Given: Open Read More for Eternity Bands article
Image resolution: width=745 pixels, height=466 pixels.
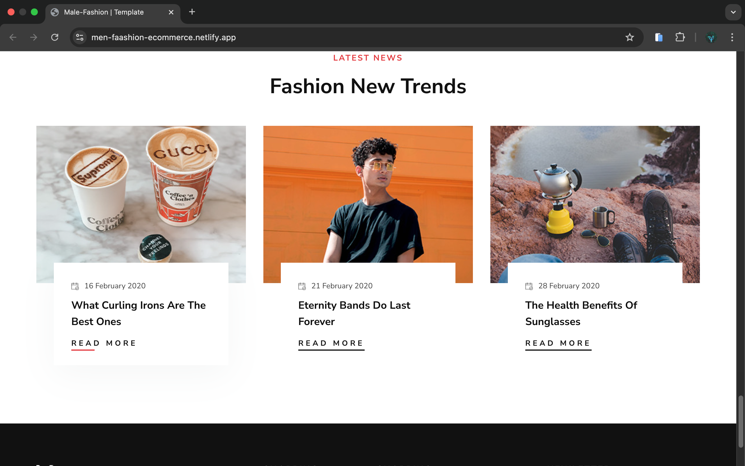Looking at the screenshot, I should click(331, 344).
